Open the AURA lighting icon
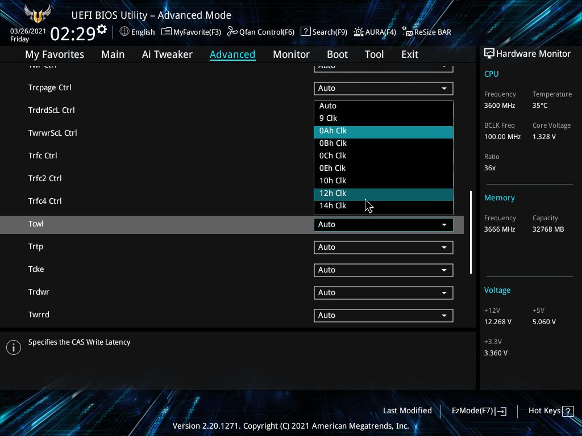Viewport: 582px width, 436px height. [359, 32]
